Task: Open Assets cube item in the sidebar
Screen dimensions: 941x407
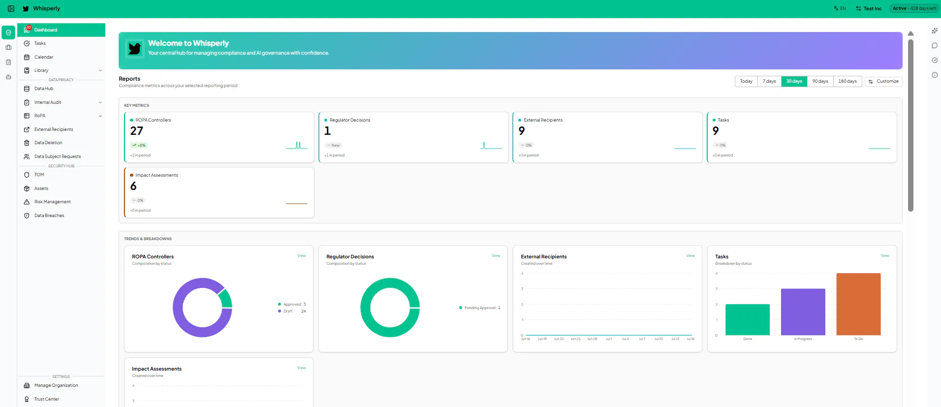Action: [62, 188]
